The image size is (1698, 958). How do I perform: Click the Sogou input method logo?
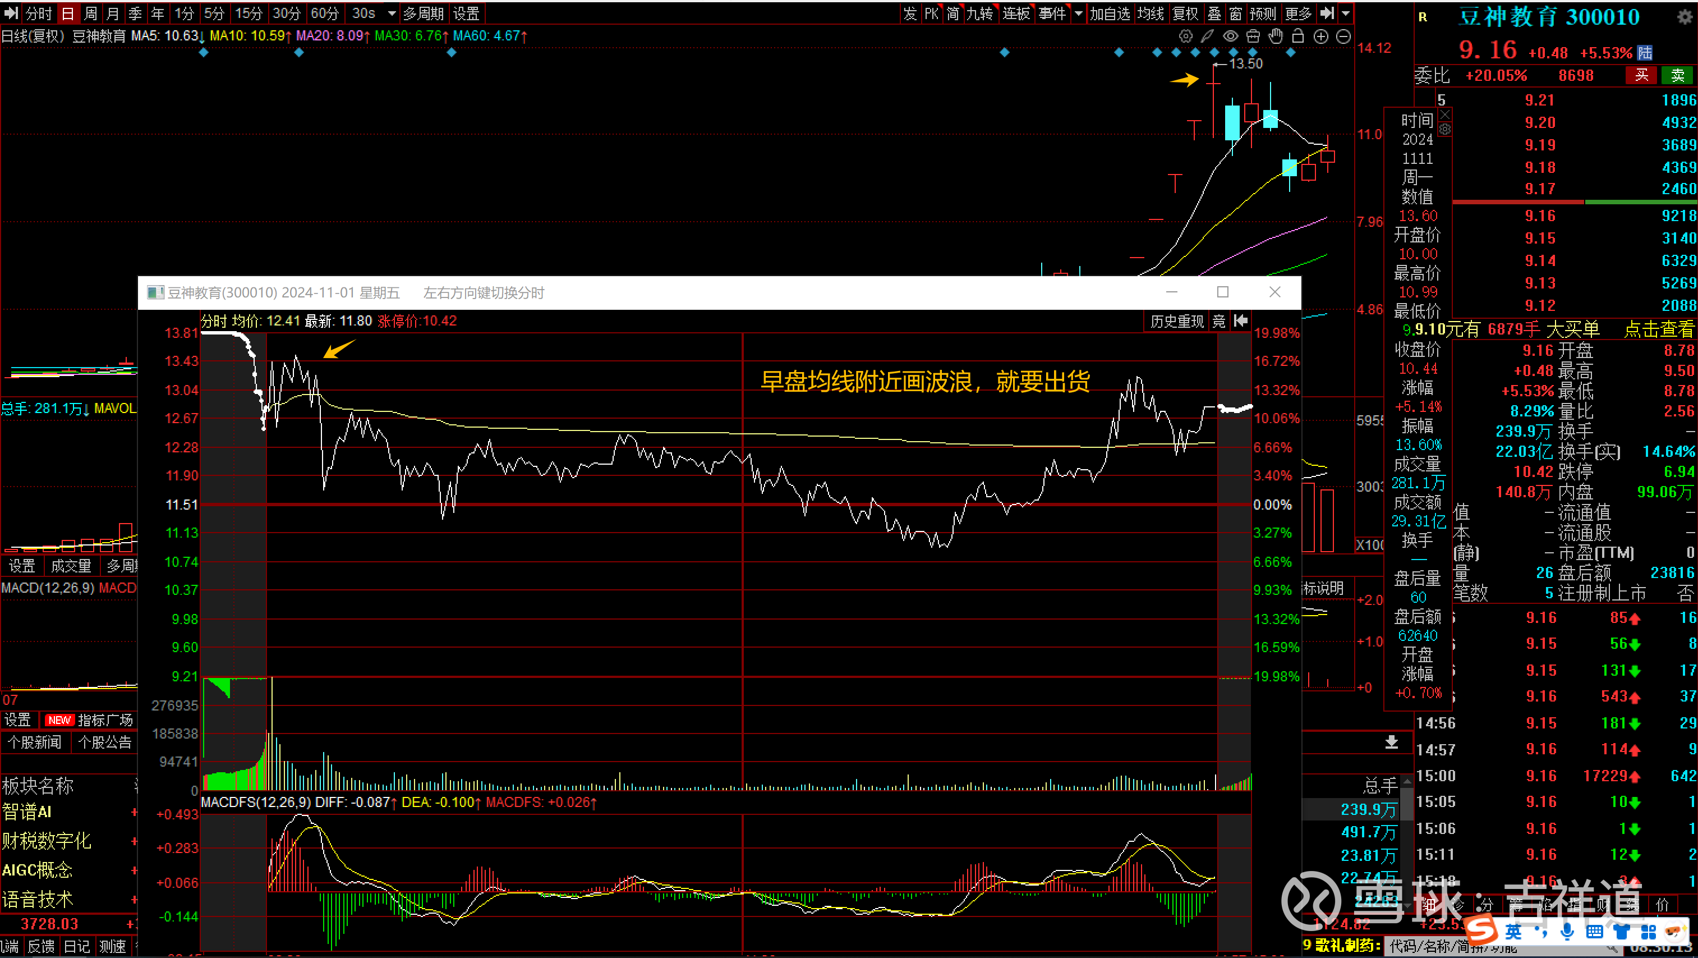(1482, 931)
